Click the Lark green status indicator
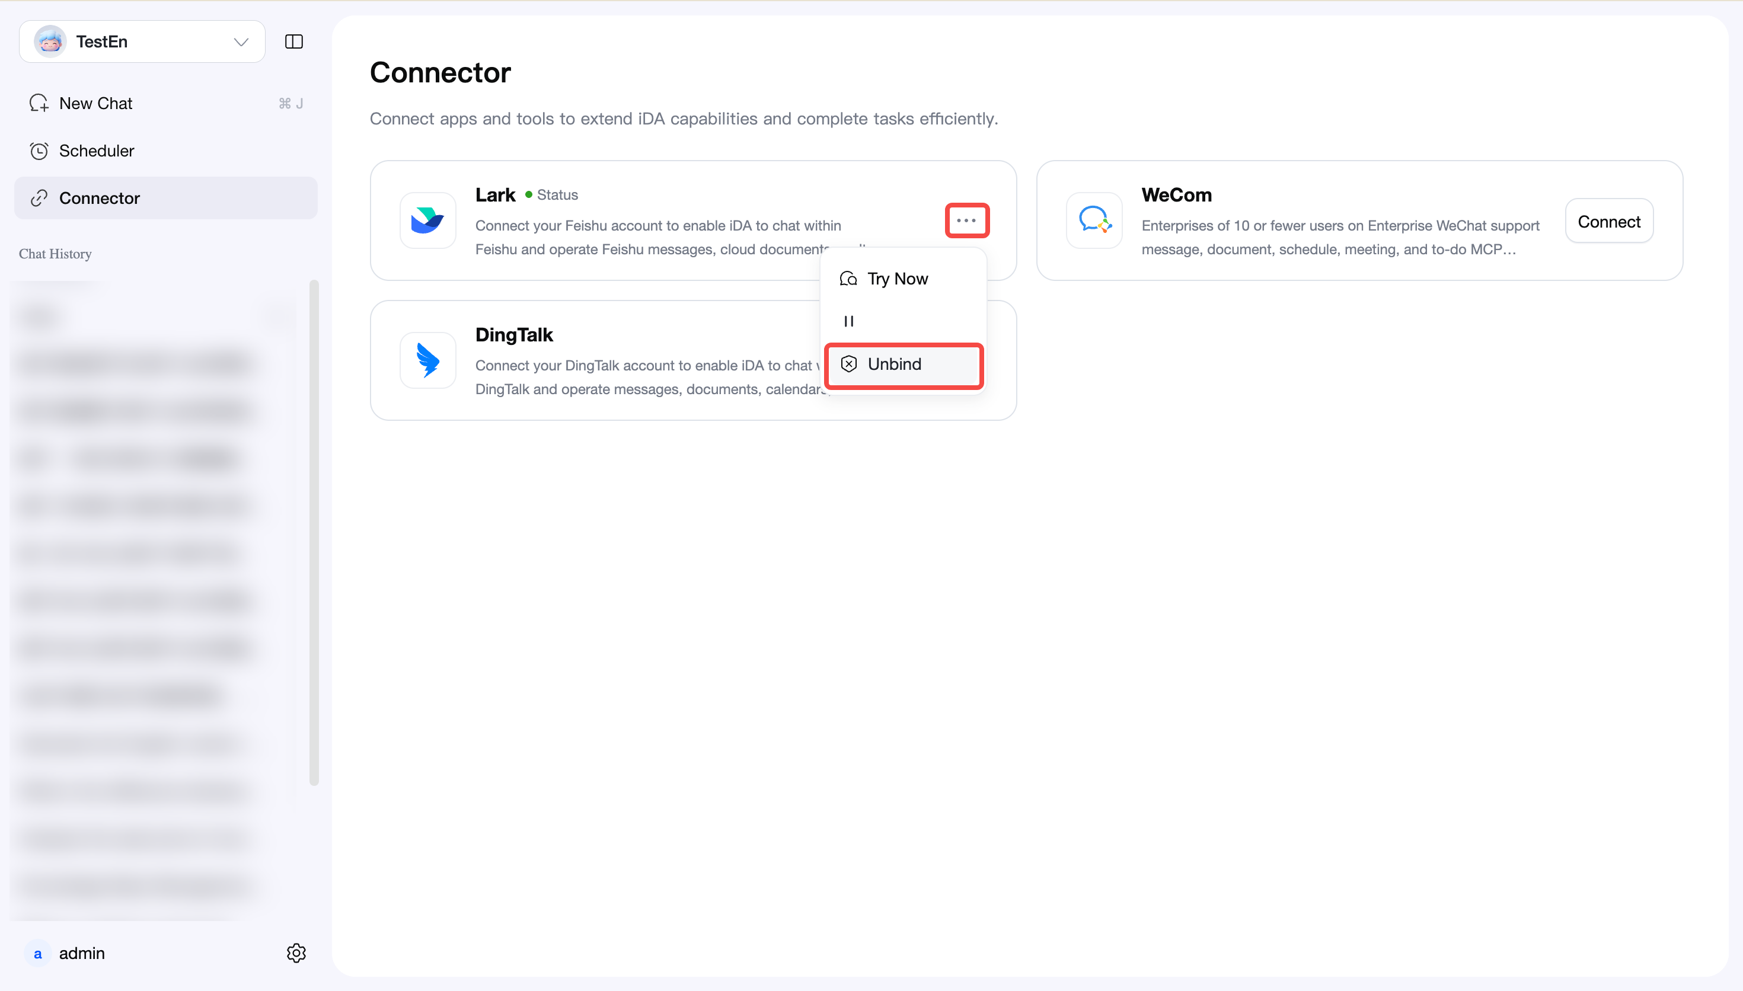 click(x=528, y=196)
